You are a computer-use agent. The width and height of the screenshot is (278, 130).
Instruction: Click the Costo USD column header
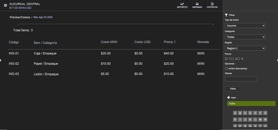click(142, 42)
